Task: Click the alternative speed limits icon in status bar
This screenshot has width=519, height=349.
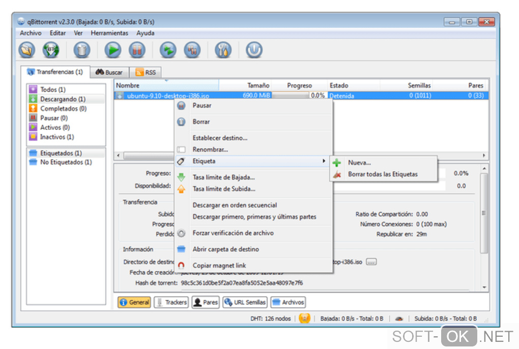Action: coord(399,318)
